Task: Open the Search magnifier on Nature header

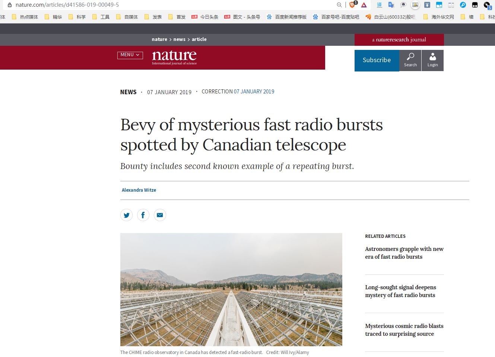Action: coord(410,60)
